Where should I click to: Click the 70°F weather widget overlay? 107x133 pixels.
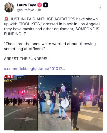point(19,77)
